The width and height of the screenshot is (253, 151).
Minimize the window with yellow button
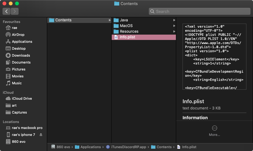11,3
